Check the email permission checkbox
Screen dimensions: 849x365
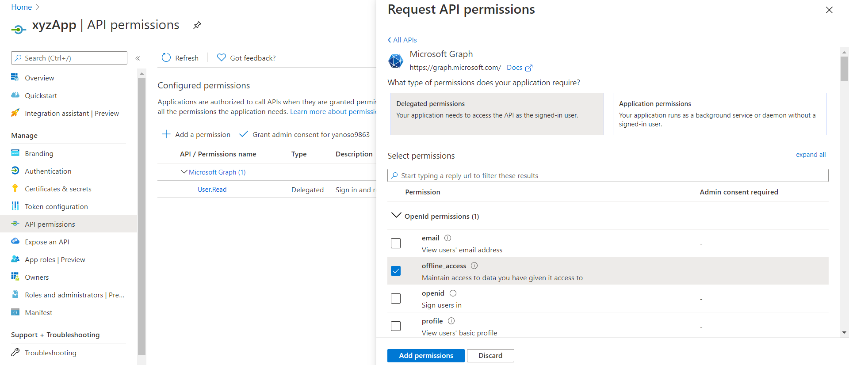coord(396,243)
